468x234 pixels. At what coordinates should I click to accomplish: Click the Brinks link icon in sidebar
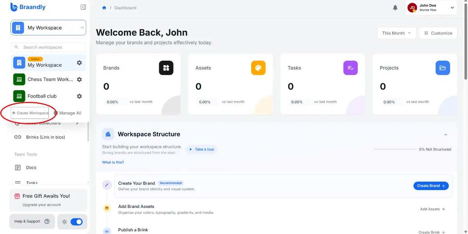coord(18,137)
